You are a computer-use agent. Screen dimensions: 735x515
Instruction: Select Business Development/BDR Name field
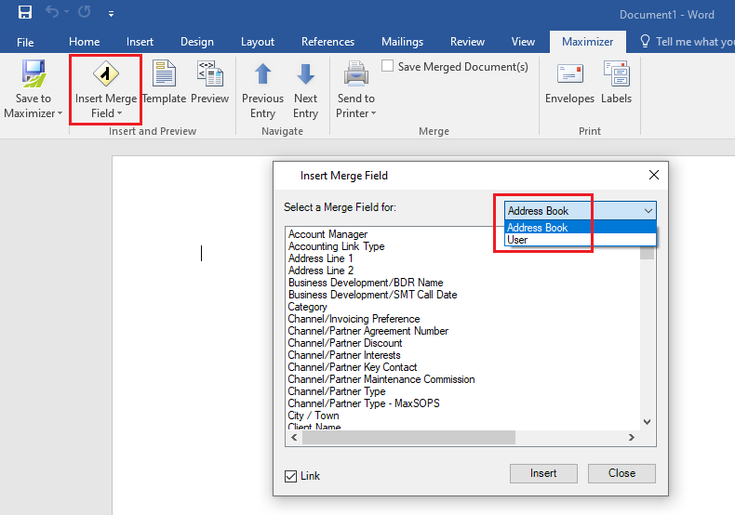coord(366,283)
